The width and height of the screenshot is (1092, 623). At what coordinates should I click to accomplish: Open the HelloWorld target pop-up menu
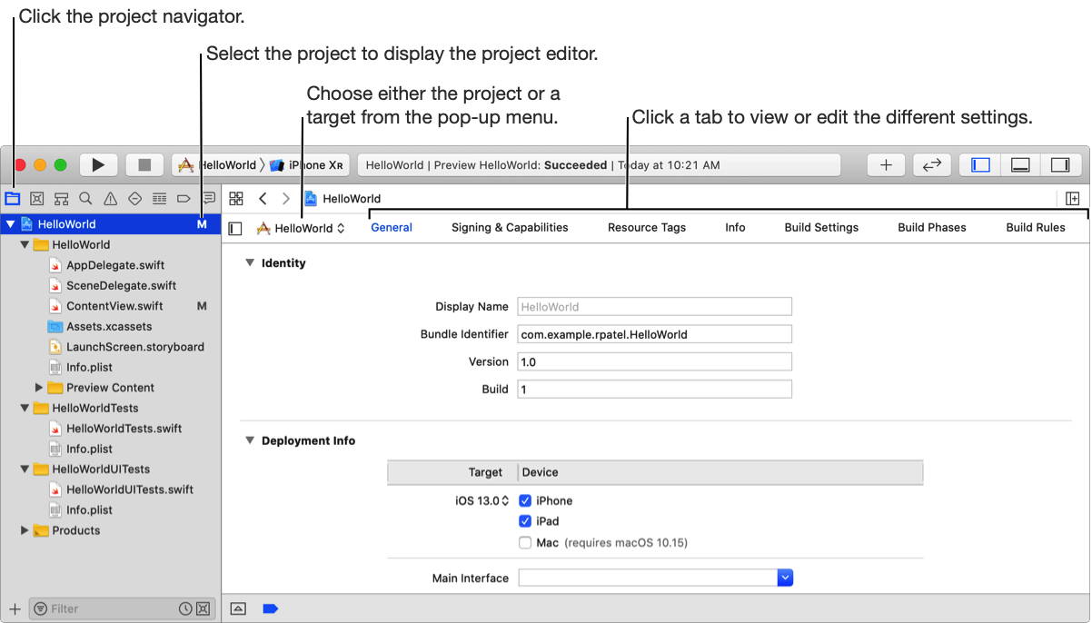(x=301, y=229)
